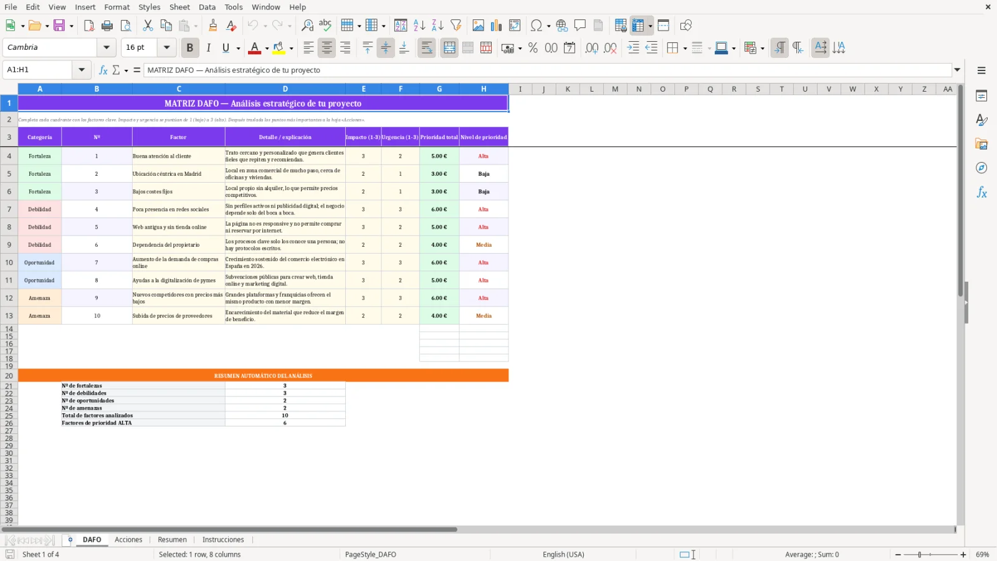Open sidebar Properties icon
Image resolution: width=997 pixels, height=561 pixels.
[x=981, y=96]
